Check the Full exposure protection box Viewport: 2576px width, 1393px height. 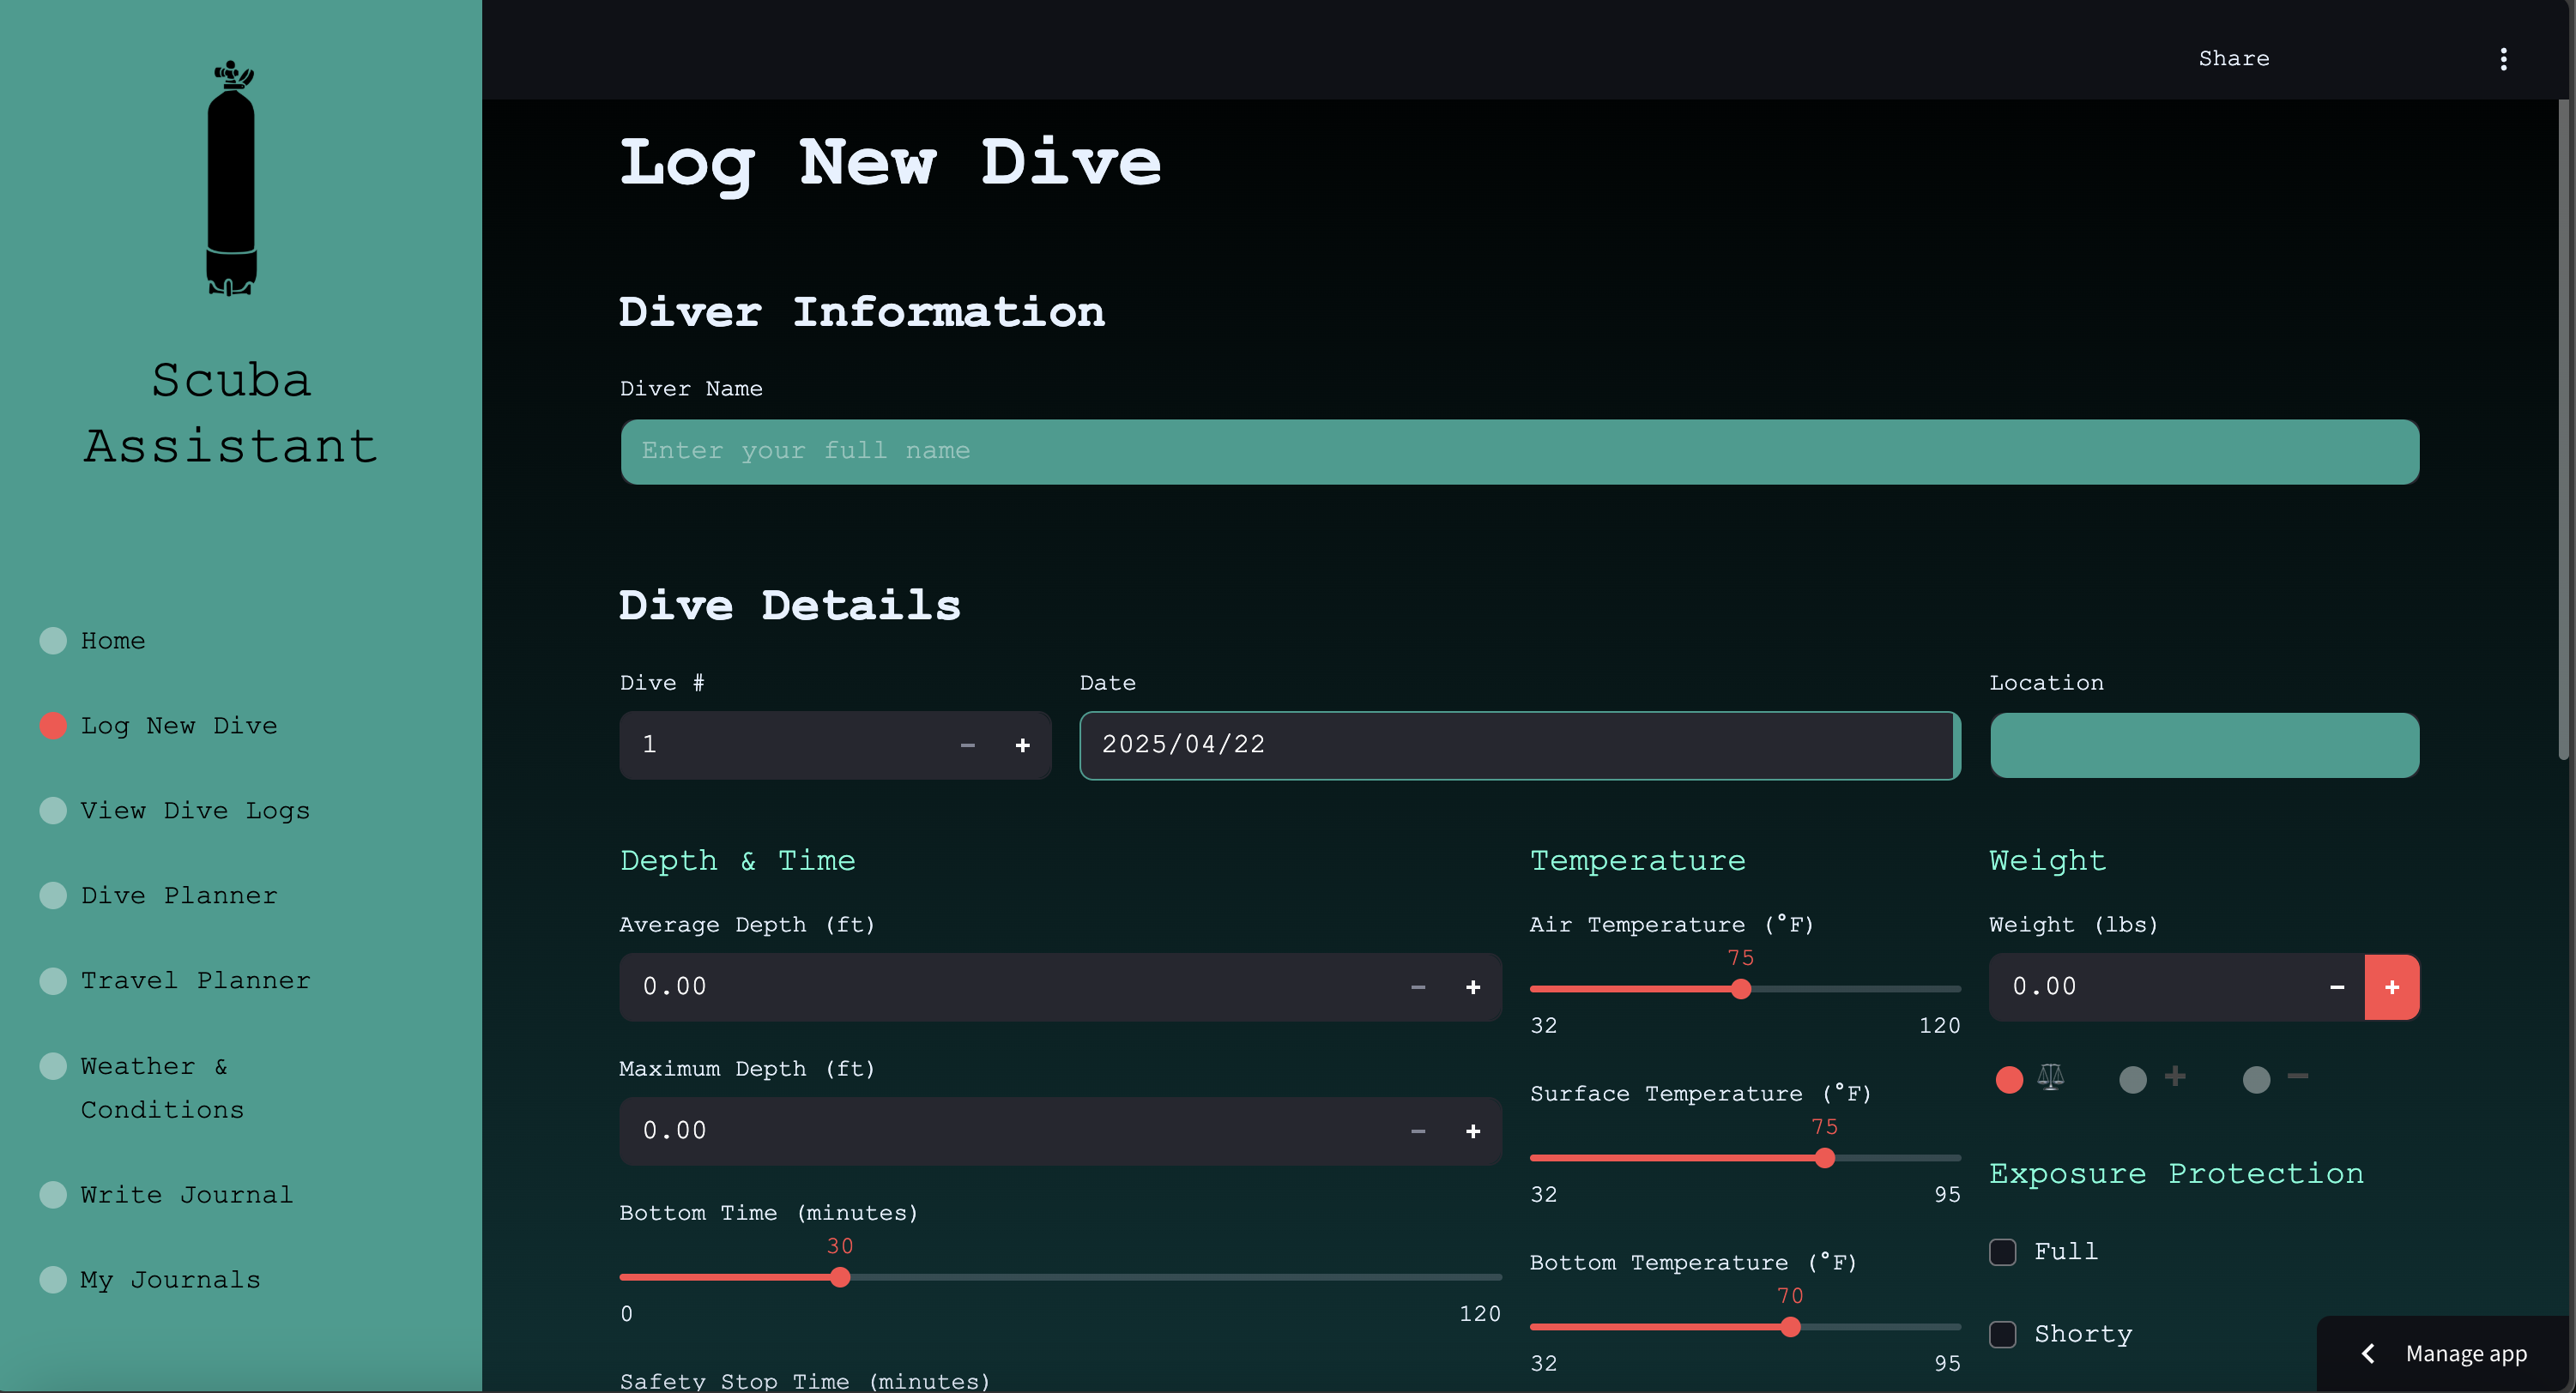coord(2002,1252)
